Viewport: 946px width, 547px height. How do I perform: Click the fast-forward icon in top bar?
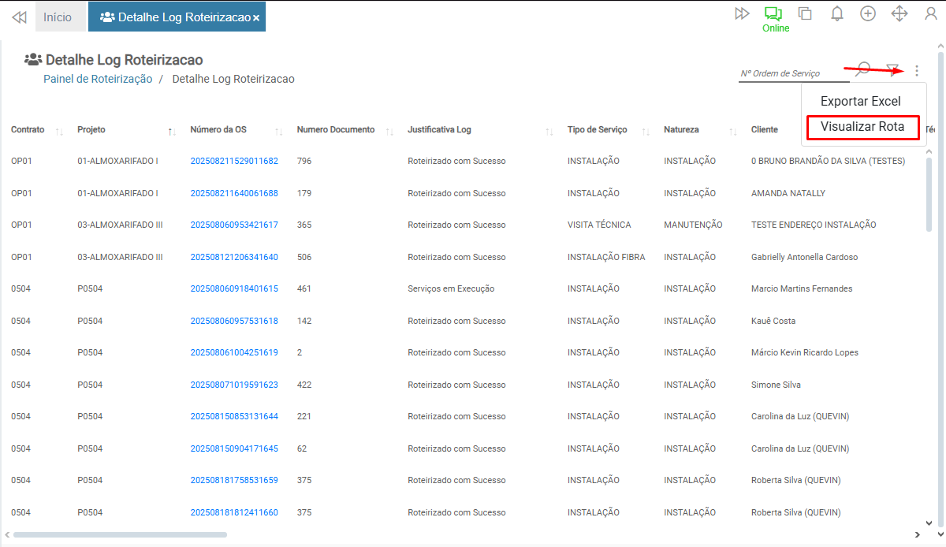(742, 13)
